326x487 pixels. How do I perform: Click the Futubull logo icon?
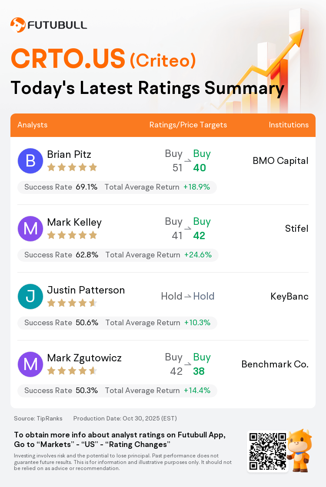click(18, 25)
